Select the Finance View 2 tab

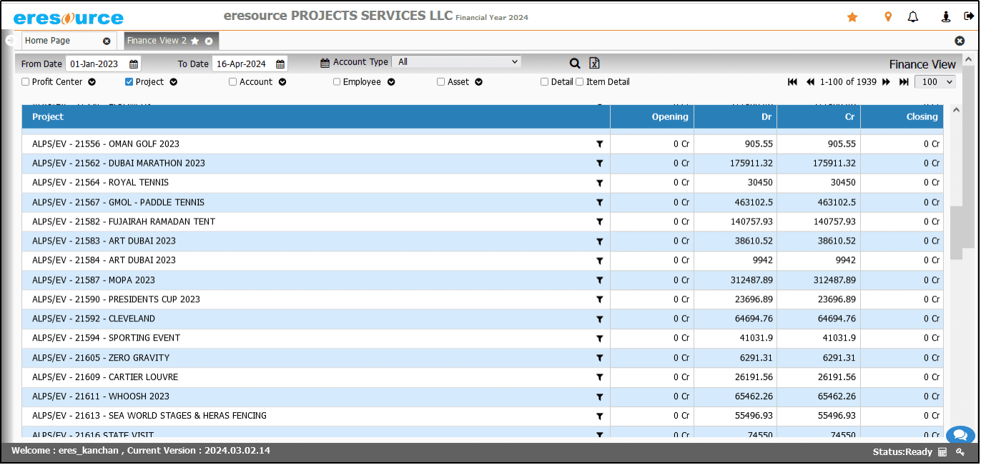point(157,41)
